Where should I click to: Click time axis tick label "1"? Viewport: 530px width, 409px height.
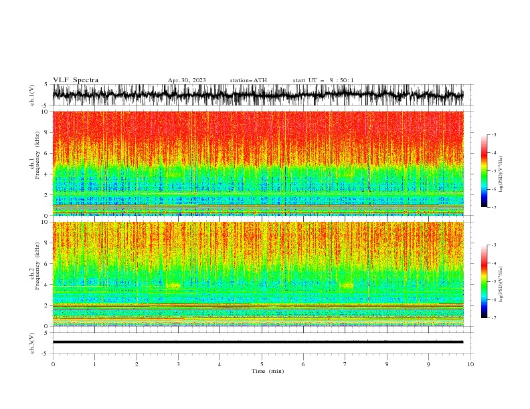pos(94,364)
